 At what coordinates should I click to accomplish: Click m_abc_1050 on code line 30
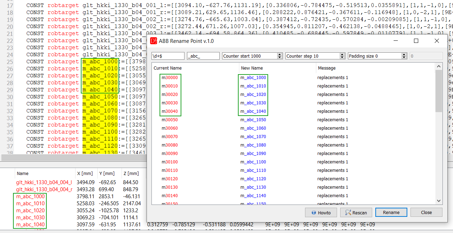[x=100, y=97]
